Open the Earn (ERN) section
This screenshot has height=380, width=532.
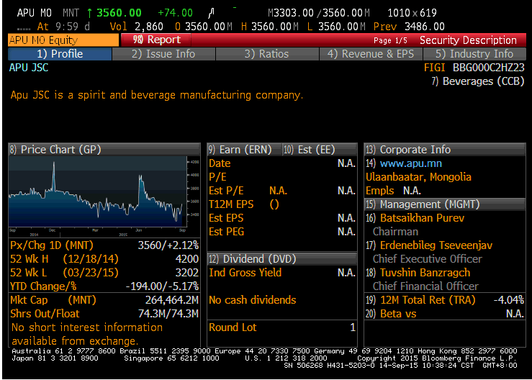(235, 150)
